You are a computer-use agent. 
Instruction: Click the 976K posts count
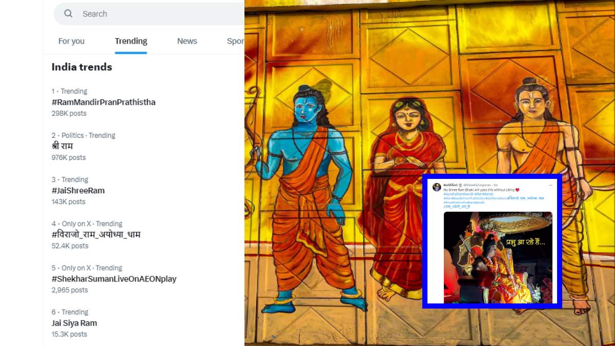69,157
